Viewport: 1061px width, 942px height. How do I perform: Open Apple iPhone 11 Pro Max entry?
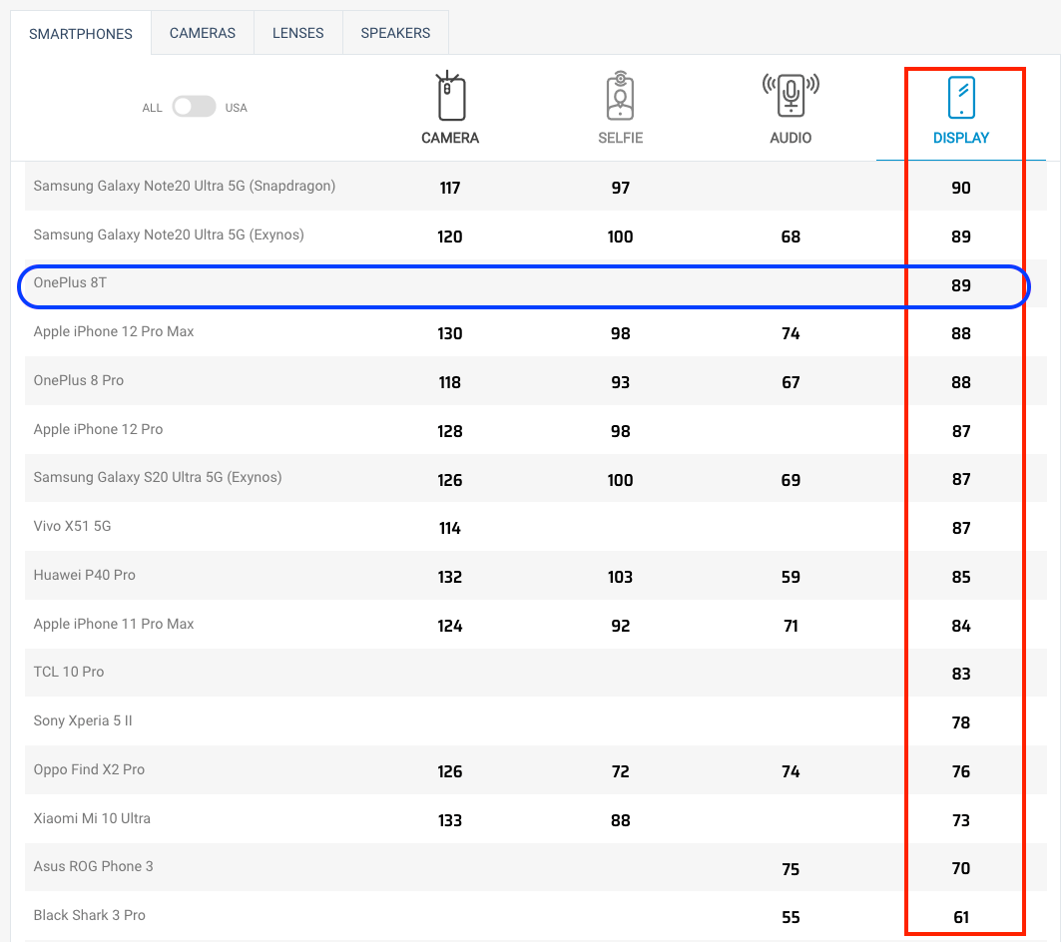click(x=114, y=624)
